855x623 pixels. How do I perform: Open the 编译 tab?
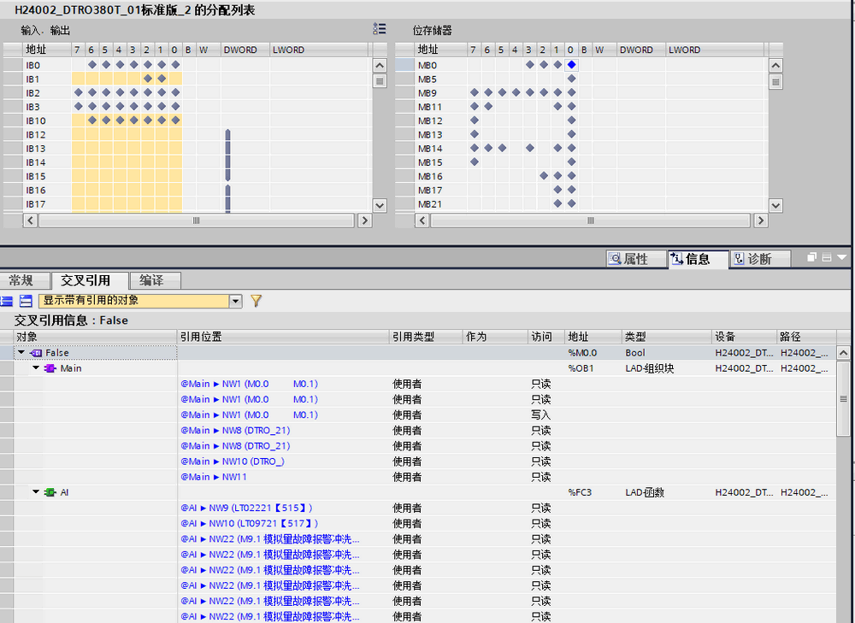(x=151, y=280)
